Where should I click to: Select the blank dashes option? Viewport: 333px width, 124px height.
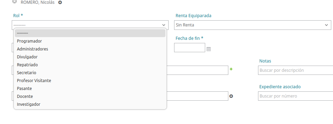pyautogui.click(x=90, y=33)
